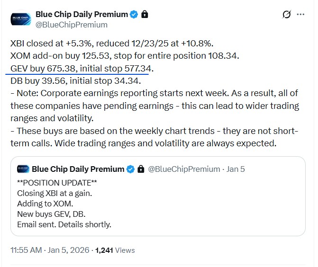318x267 pixels.
Task: Click the verified badge beside the main account name
Action: pyautogui.click(x=134, y=15)
